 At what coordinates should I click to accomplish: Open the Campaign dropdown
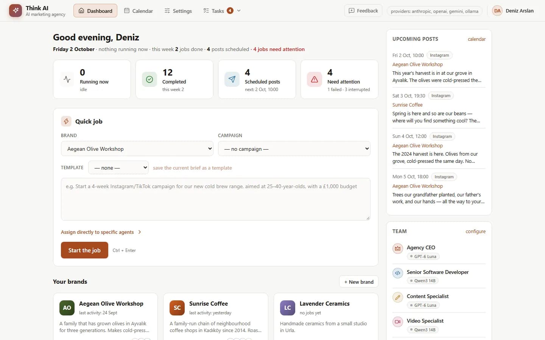[294, 148]
